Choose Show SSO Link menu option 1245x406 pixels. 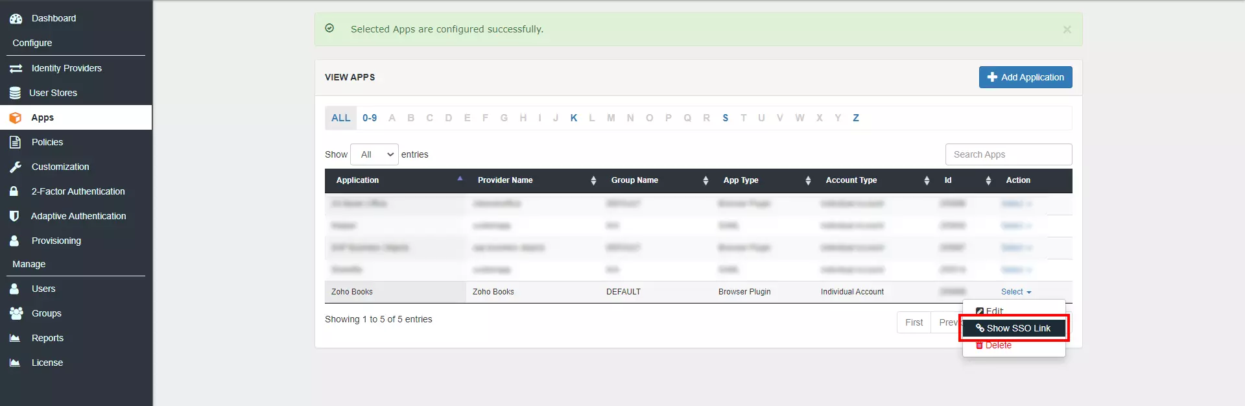pos(1014,328)
